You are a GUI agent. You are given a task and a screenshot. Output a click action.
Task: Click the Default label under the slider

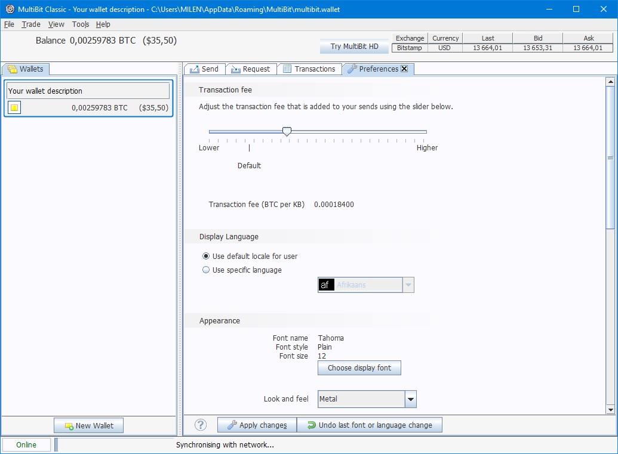pyautogui.click(x=249, y=165)
